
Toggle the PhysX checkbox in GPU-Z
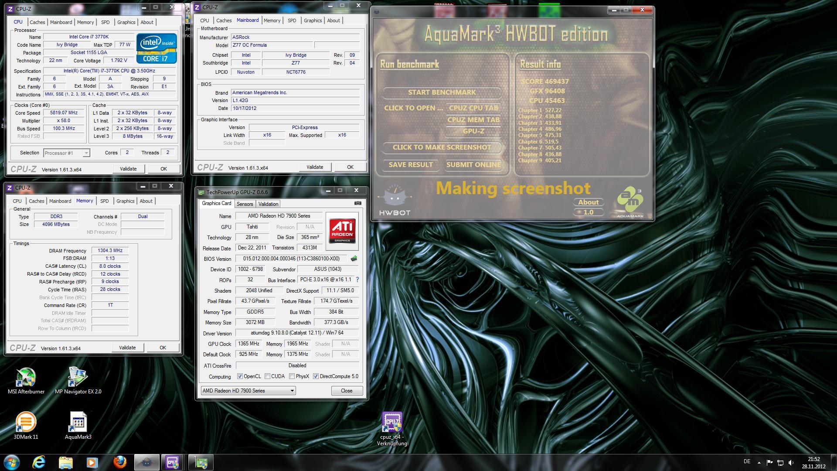pos(292,376)
